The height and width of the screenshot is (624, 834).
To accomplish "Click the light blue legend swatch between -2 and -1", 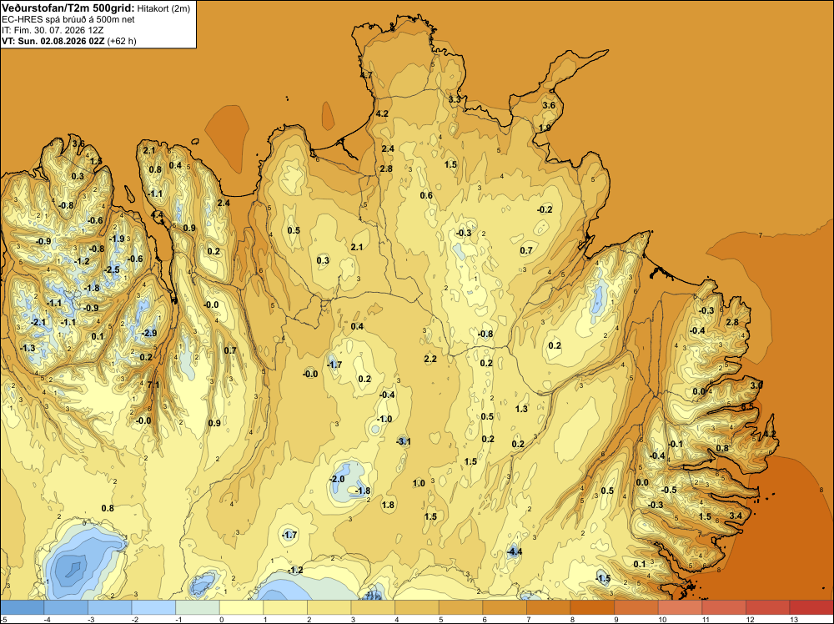I will point(153,607).
